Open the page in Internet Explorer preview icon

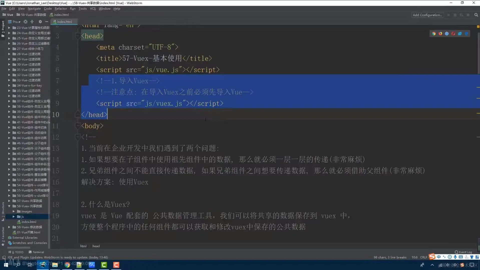pos(460,33)
